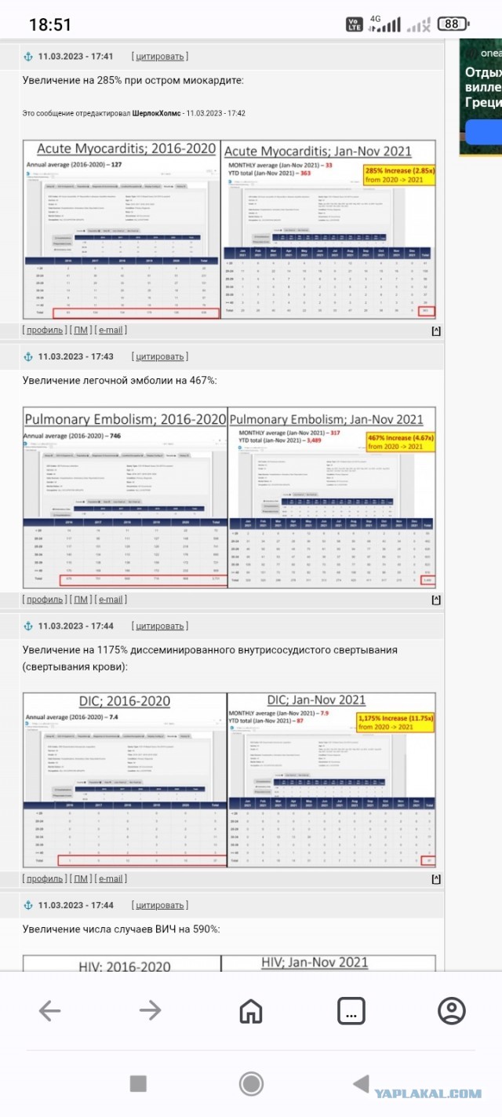Image resolution: width=502 pixels, height=1117 pixels.
Task: Click the ШерлокХолмс username in edit note
Action: click(x=156, y=113)
